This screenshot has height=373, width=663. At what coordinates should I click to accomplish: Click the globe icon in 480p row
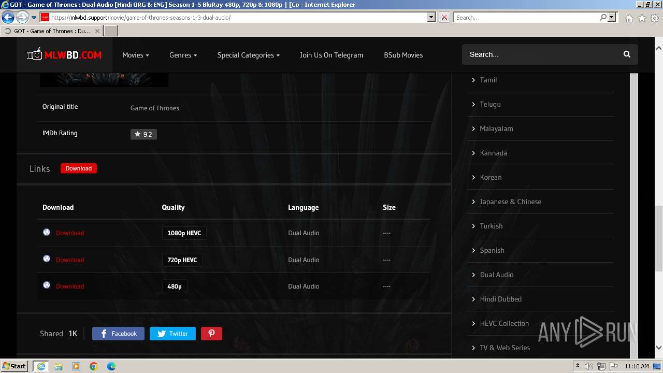click(47, 285)
